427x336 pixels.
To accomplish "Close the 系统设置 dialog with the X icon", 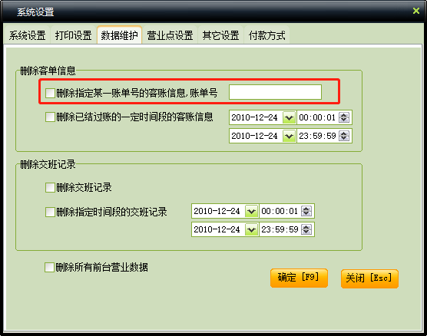I will point(415,11).
